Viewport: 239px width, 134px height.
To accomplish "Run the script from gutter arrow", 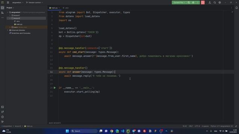I will 55,88.
